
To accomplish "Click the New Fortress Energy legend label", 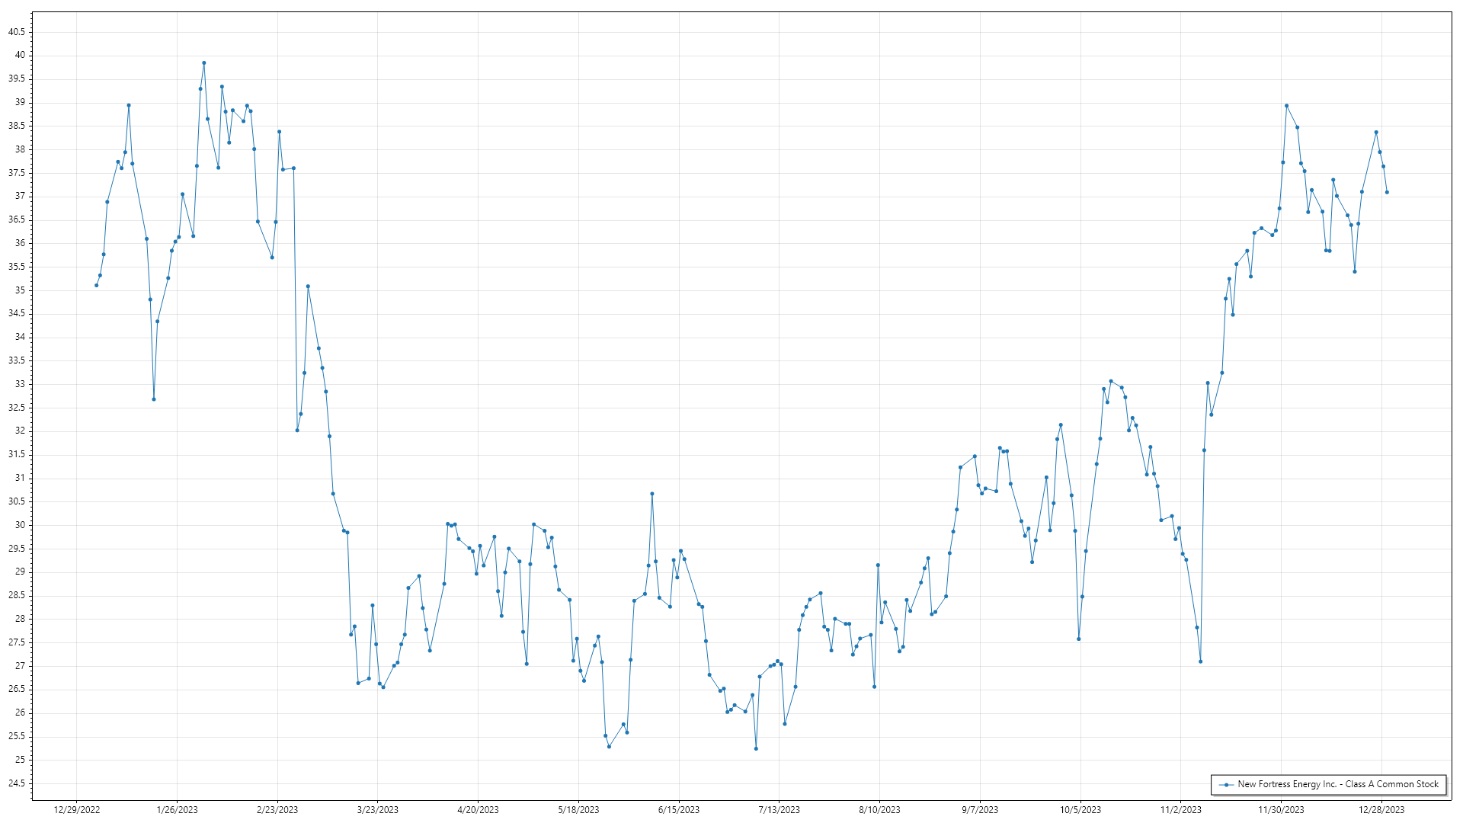I will coord(1337,784).
